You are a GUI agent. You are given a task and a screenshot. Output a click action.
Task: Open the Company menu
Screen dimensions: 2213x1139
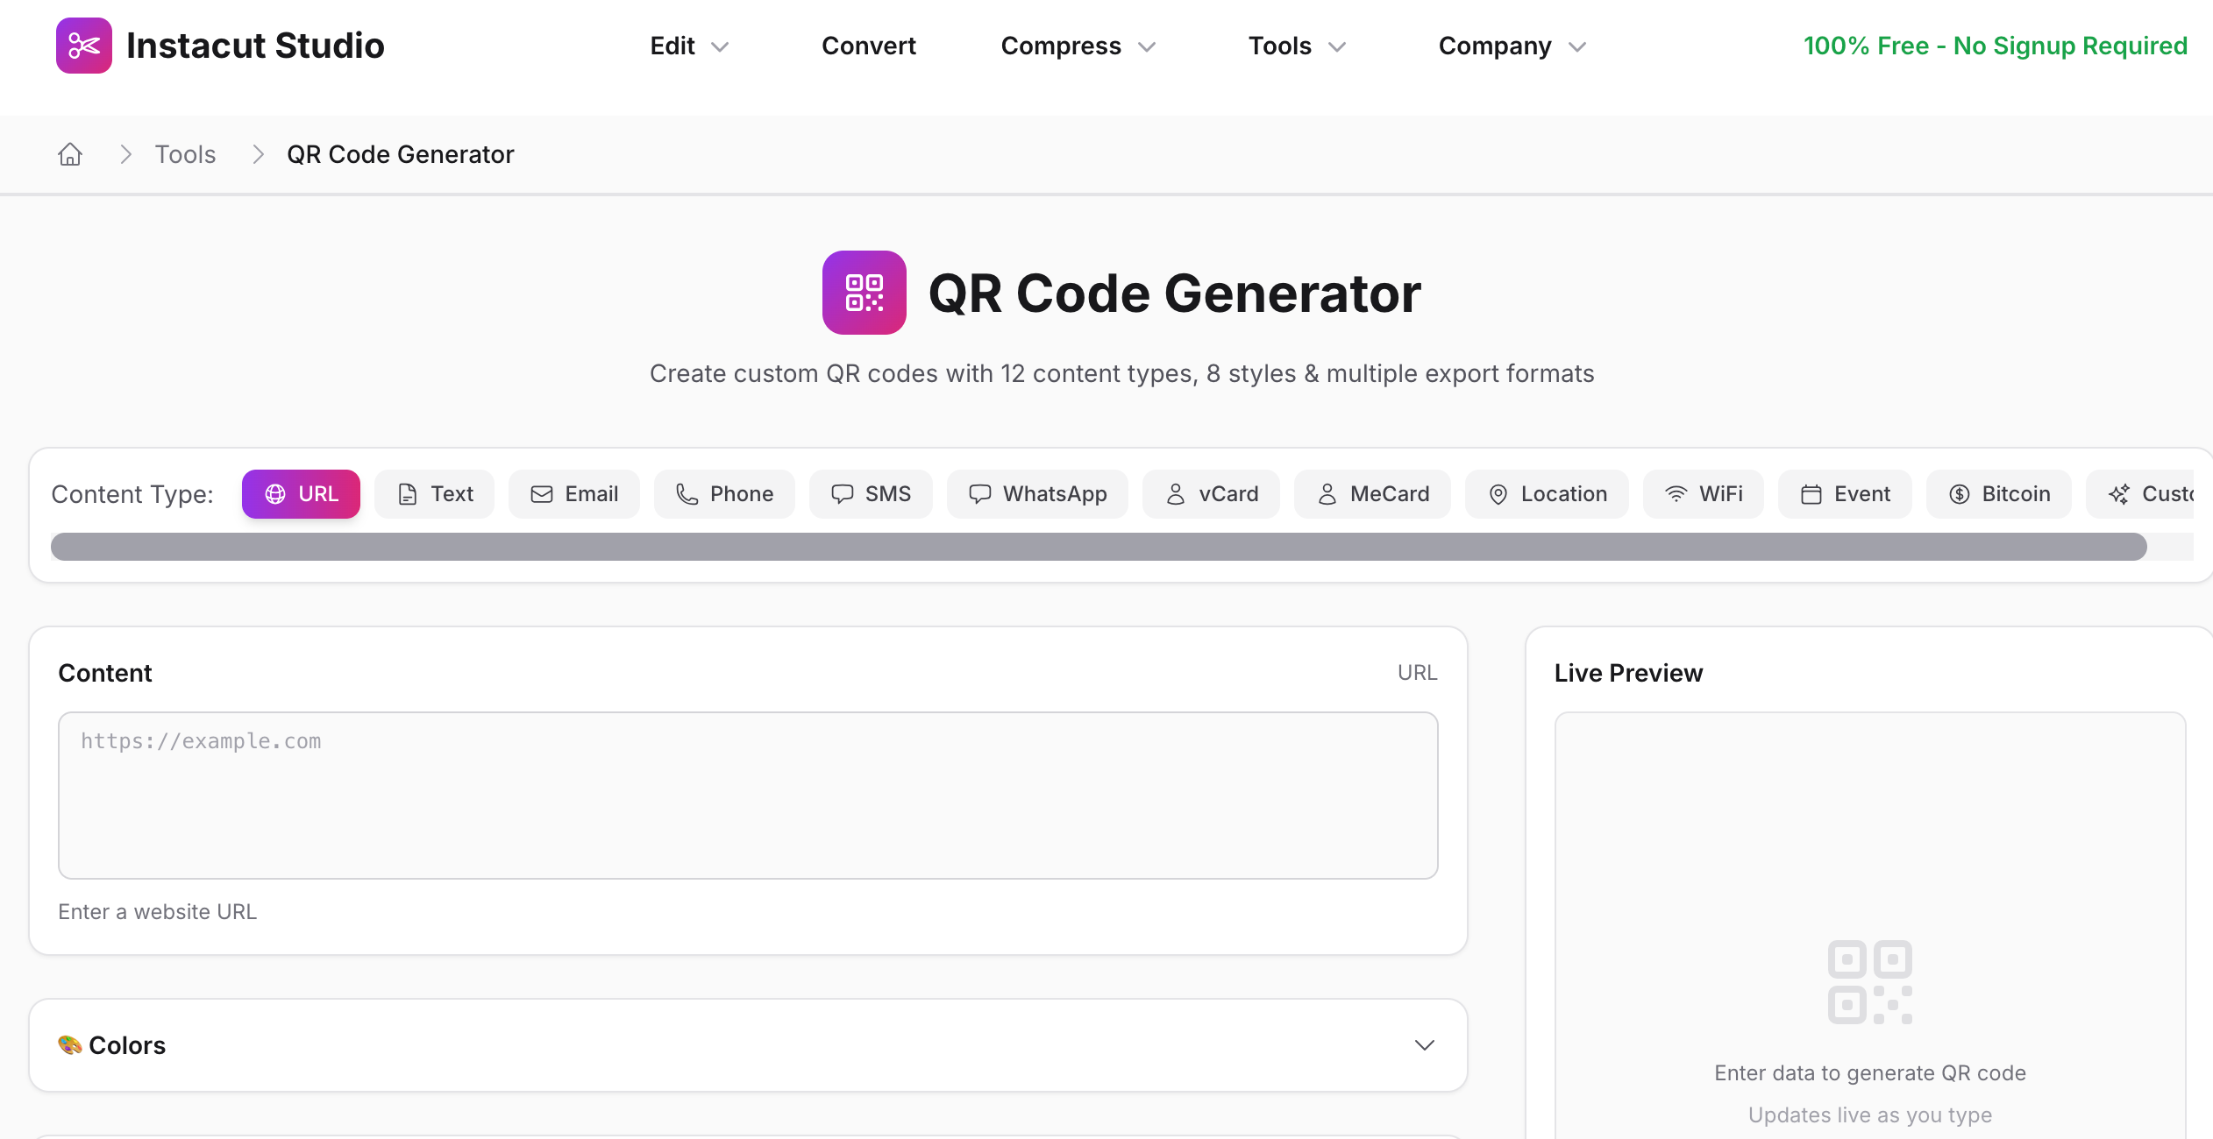coord(1512,46)
